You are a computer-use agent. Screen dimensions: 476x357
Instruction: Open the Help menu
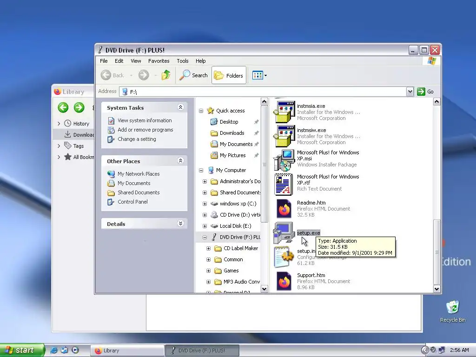coord(200,61)
